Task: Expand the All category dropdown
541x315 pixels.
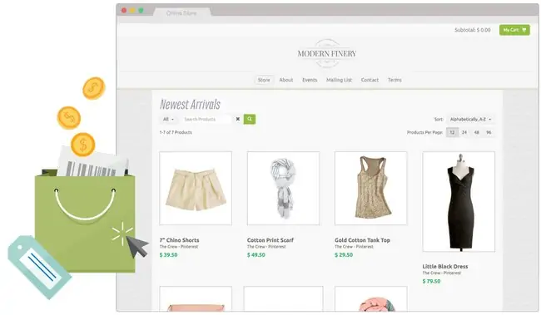Action: (168, 119)
